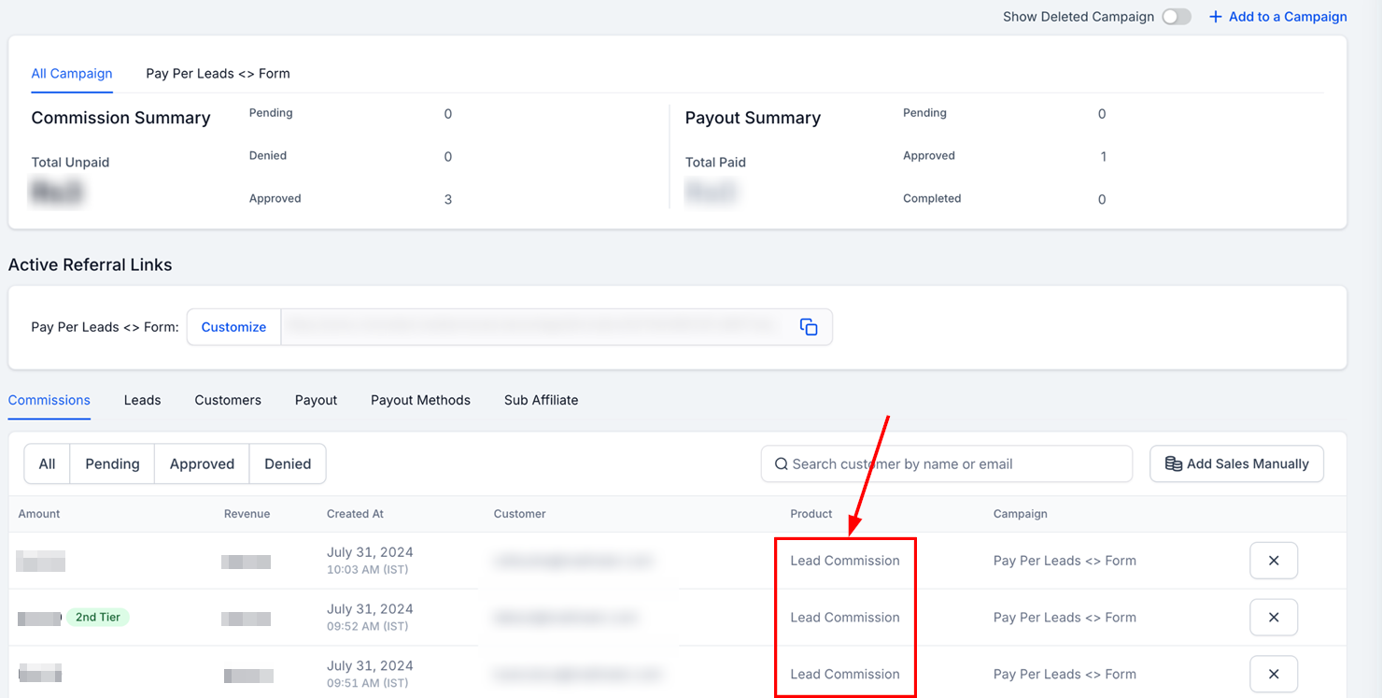Open the Payout Methods tab
The height and width of the screenshot is (698, 1382).
click(420, 400)
